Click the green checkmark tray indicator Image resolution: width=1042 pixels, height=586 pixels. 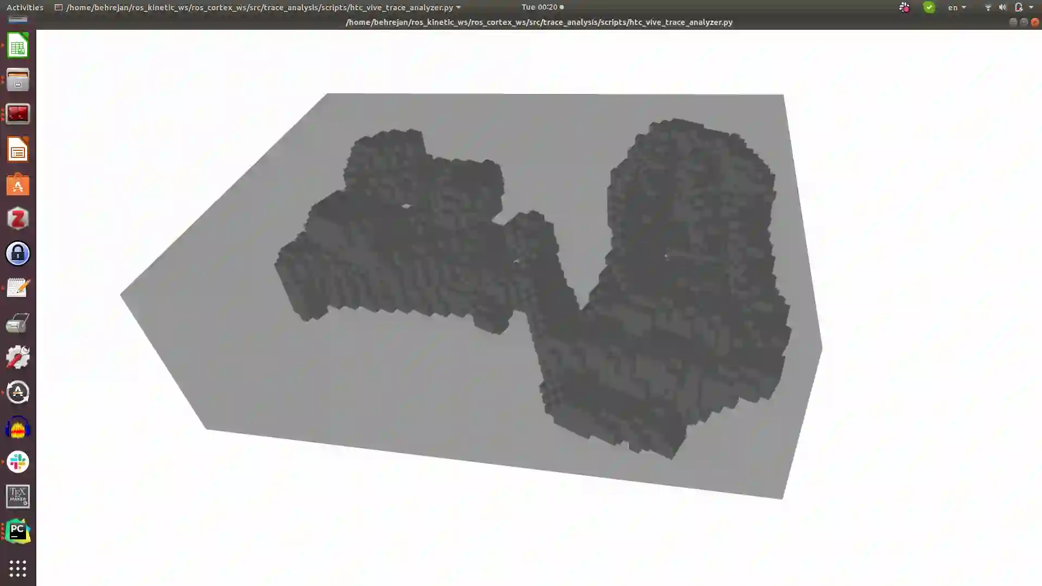tap(929, 7)
